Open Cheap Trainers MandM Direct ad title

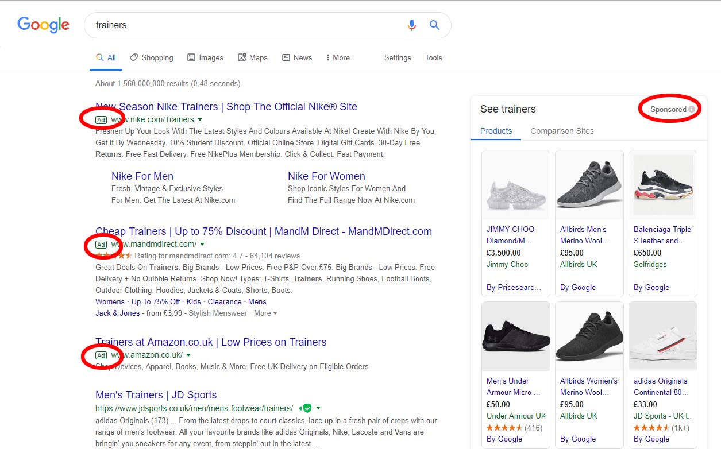click(264, 231)
